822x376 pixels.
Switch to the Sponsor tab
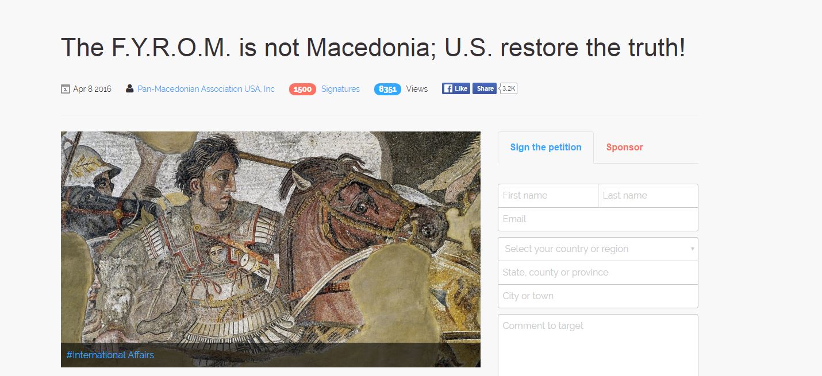(x=624, y=147)
